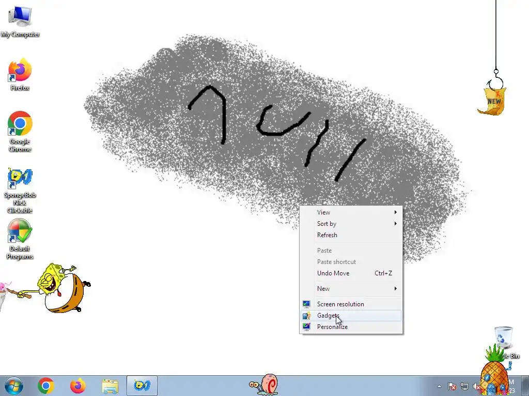The width and height of the screenshot is (529, 396).
Task: Click Gary the snail on the taskbar
Action: [264, 385]
